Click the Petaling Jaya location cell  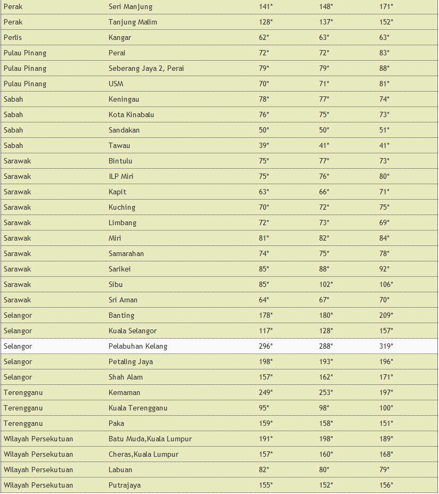tap(131, 362)
